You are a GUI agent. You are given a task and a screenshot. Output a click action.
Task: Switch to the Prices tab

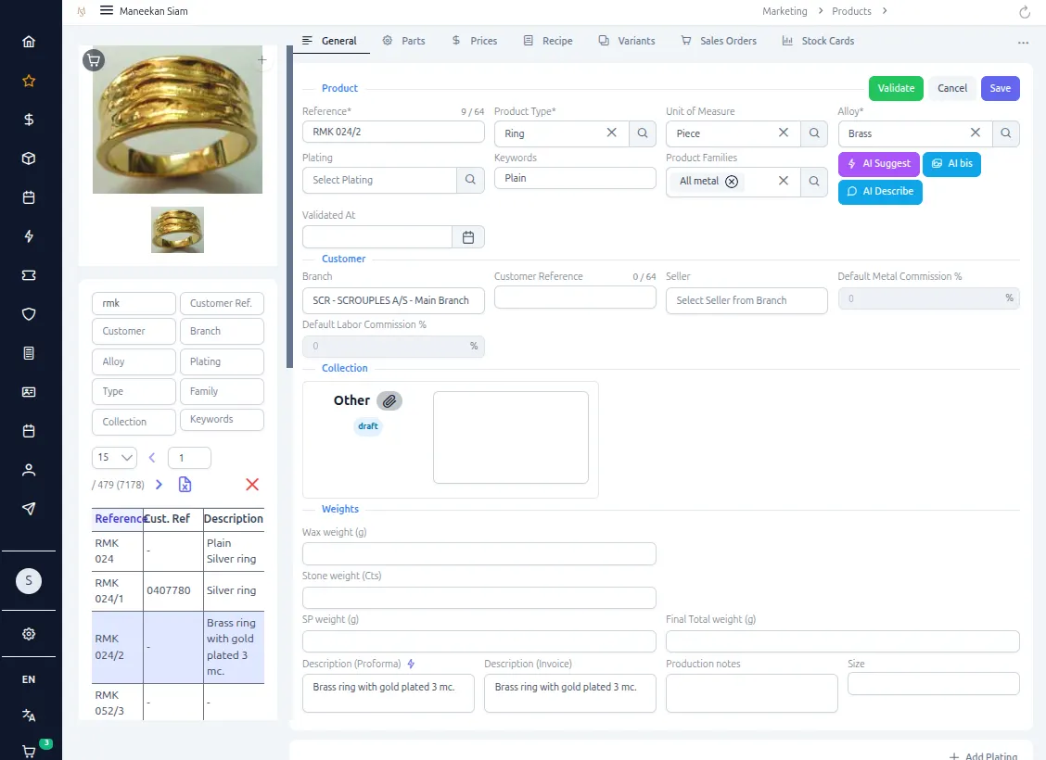(x=474, y=41)
